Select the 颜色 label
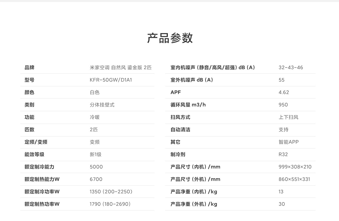The width and height of the screenshot is (339, 221). [x=29, y=92]
